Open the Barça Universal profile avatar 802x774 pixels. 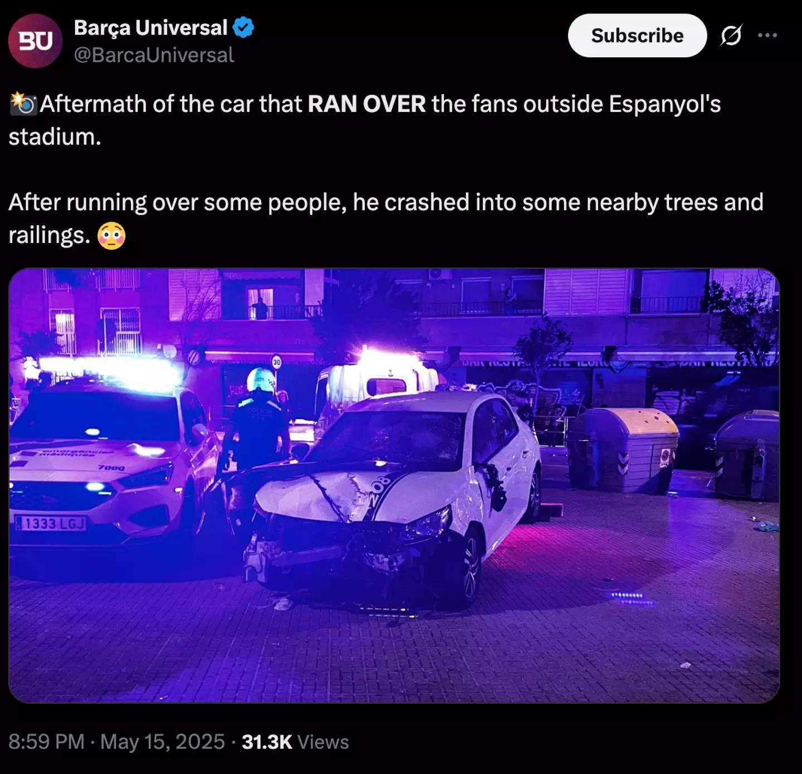coord(35,41)
